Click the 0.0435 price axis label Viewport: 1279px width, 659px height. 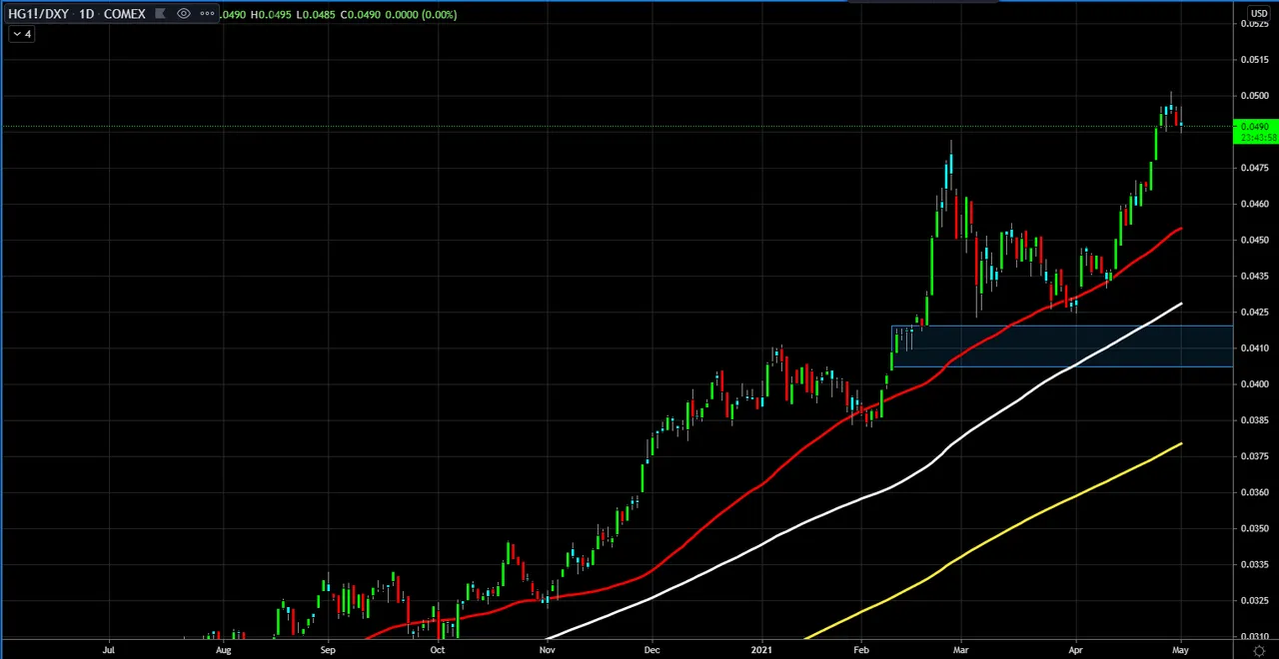tap(1255, 276)
